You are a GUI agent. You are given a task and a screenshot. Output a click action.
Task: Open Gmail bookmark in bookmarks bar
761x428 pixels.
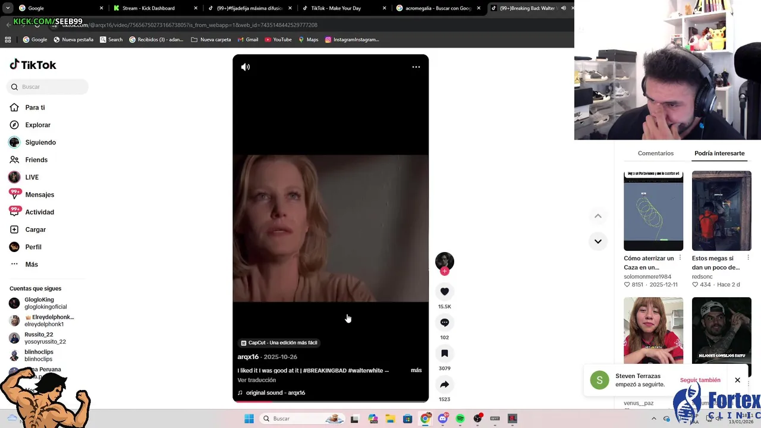248,40
